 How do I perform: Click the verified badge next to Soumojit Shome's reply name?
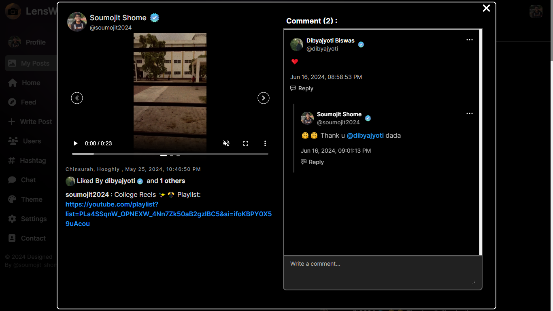[x=368, y=118]
